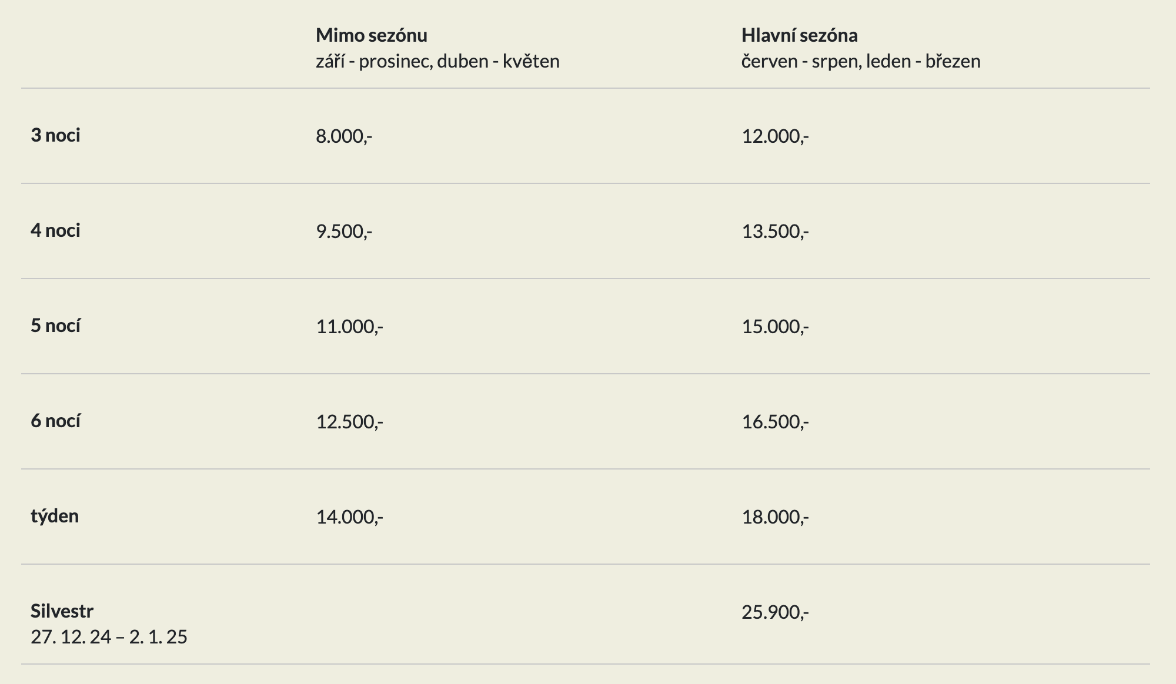This screenshot has width=1176, height=684.
Task: Click the main-season price 13.500,-
Action: [x=775, y=232]
